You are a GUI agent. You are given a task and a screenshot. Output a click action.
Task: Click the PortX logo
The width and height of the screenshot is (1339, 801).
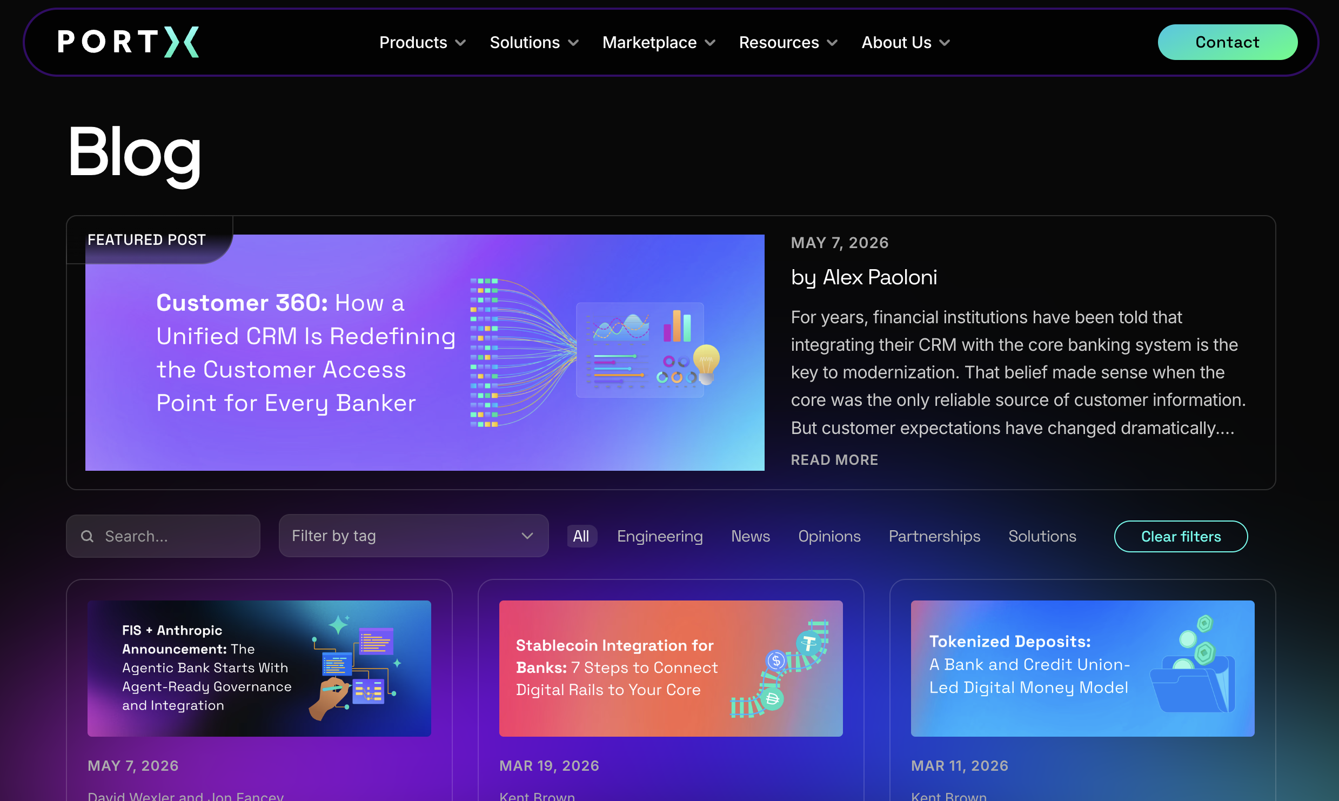(129, 42)
